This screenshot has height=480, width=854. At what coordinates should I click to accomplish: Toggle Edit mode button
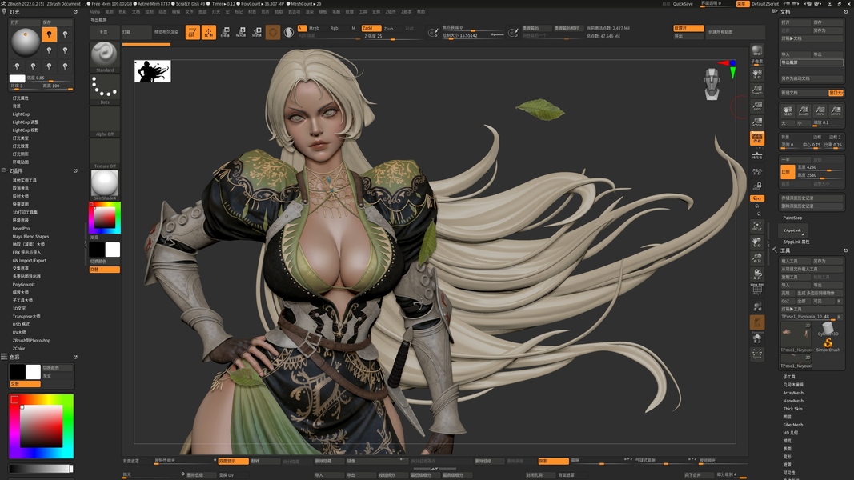(x=192, y=32)
